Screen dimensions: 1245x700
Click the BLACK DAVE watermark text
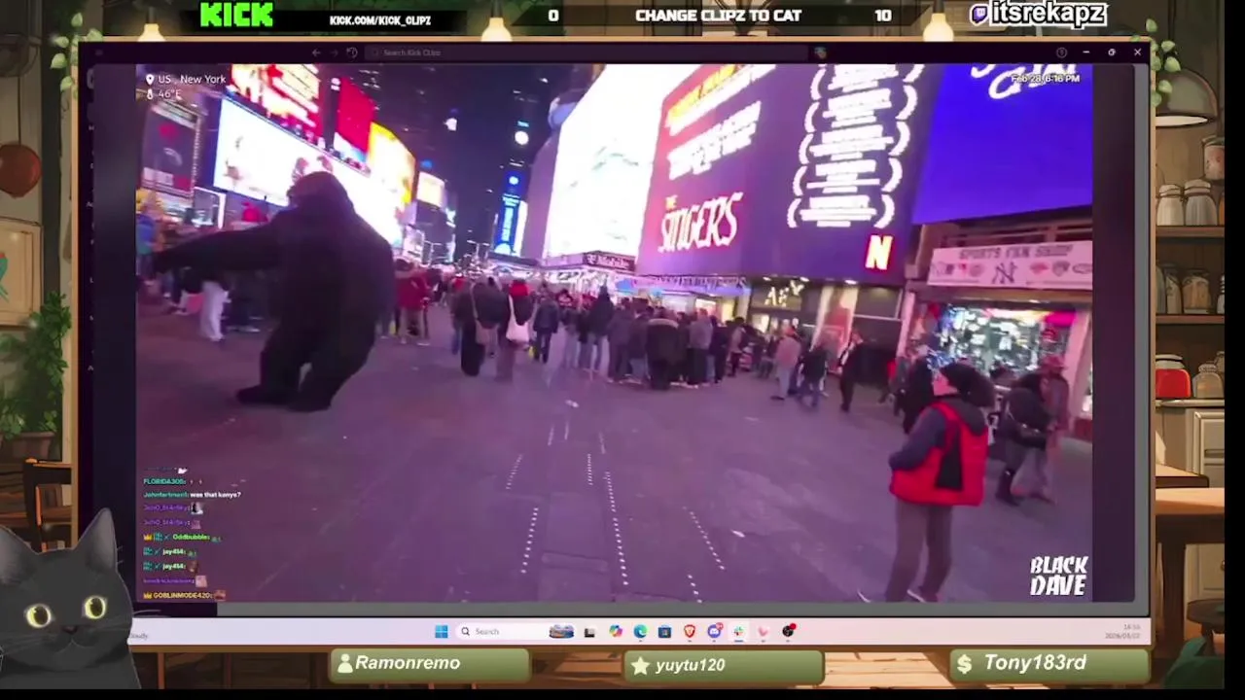point(1058,577)
